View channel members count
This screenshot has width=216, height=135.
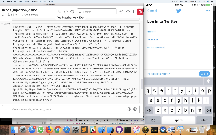click(10, 15)
